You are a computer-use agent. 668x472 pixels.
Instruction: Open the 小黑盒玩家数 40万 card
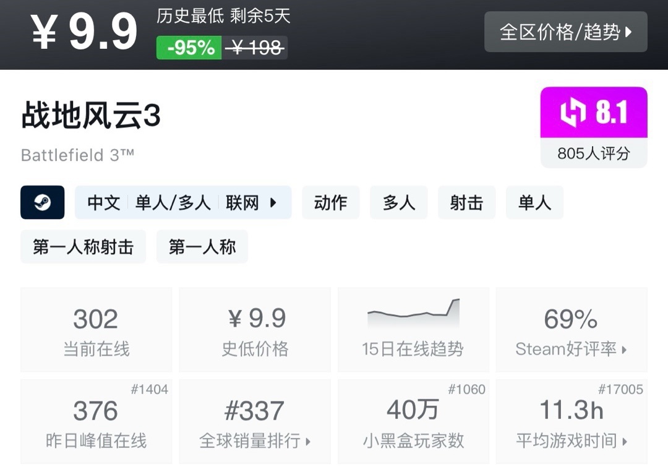point(413,421)
